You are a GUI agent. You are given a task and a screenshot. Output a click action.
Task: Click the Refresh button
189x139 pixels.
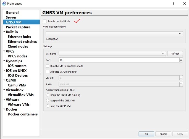click(x=175, y=54)
